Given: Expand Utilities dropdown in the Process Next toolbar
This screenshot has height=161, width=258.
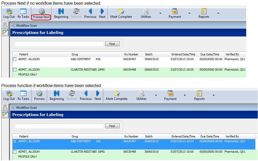Looking at the screenshot, I should pyautogui.click(x=160, y=13).
